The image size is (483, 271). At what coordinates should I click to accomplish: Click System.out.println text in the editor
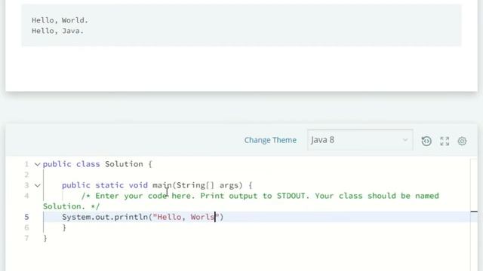coord(105,217)
